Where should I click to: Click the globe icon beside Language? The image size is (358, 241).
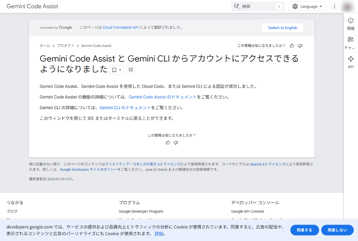(295, 6)
